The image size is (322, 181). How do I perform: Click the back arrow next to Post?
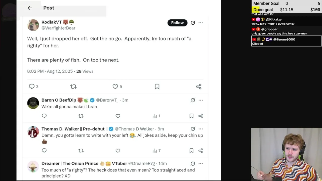coord(30,8)
